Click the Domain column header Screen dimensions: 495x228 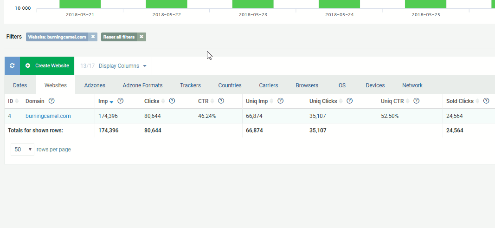pos(35,101)
